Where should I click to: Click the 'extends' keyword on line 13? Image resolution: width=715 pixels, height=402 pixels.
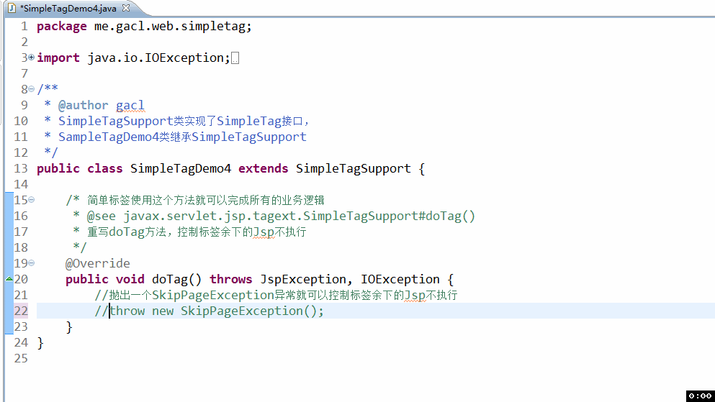(x=263, y=168)
